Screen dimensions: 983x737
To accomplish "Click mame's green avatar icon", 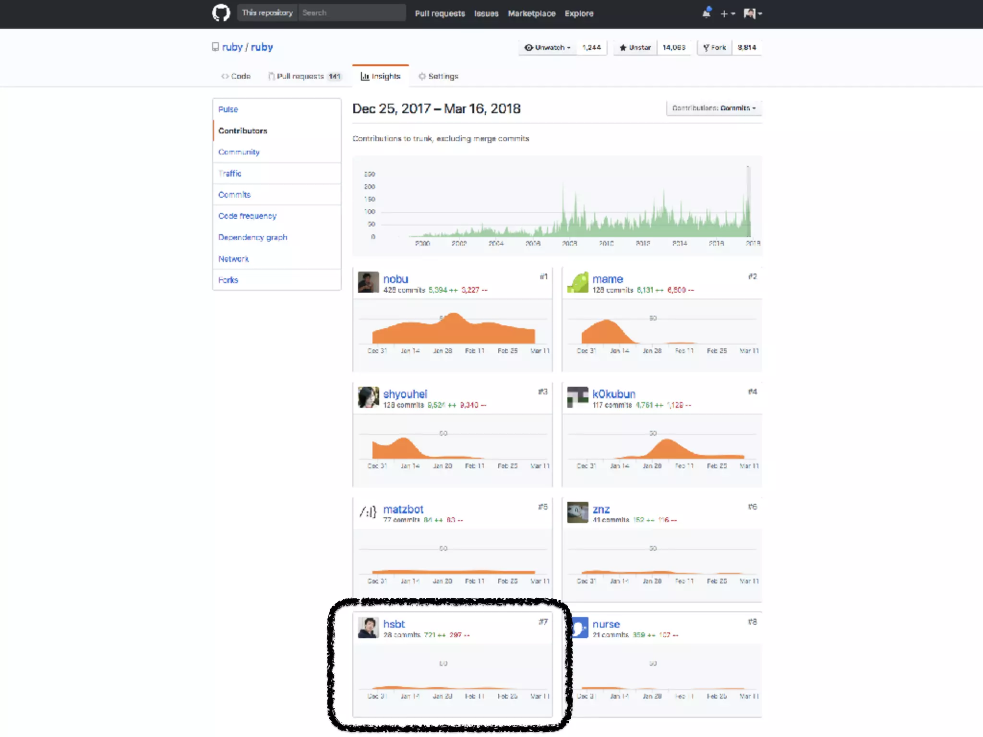I will click(577, 282).
